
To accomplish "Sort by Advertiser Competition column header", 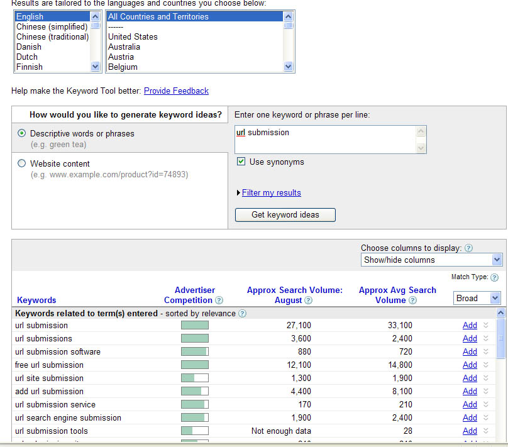I will (189, 295).
